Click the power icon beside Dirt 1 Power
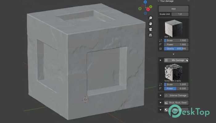 [160, 45]
